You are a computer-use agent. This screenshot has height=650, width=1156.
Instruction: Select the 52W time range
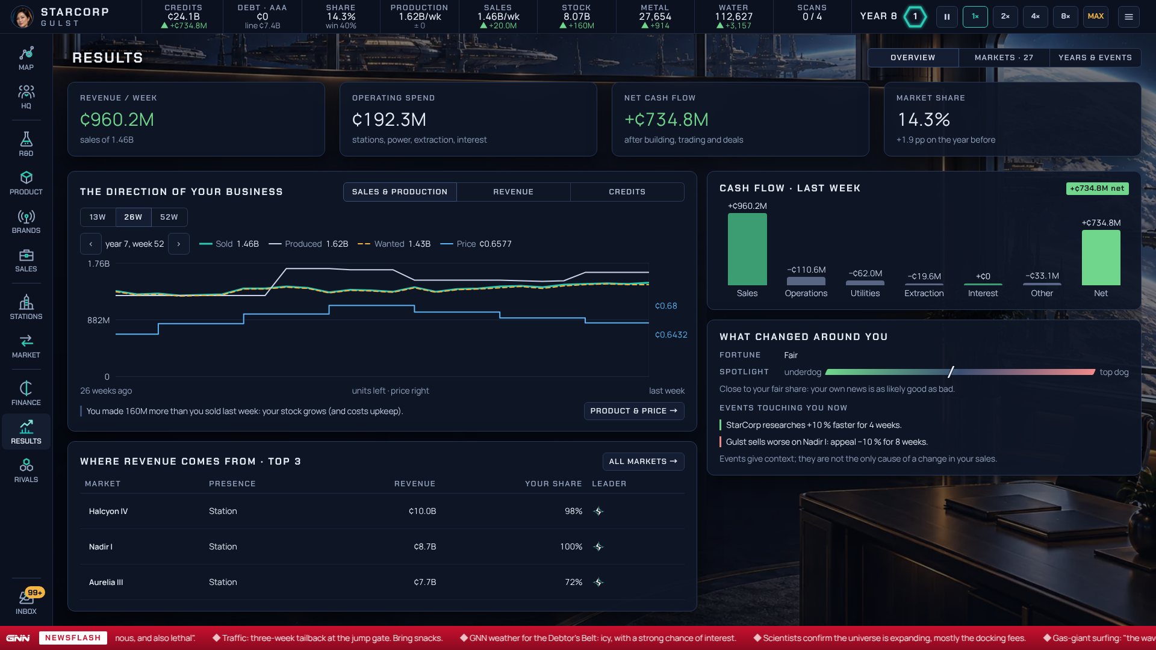(169, 217)
